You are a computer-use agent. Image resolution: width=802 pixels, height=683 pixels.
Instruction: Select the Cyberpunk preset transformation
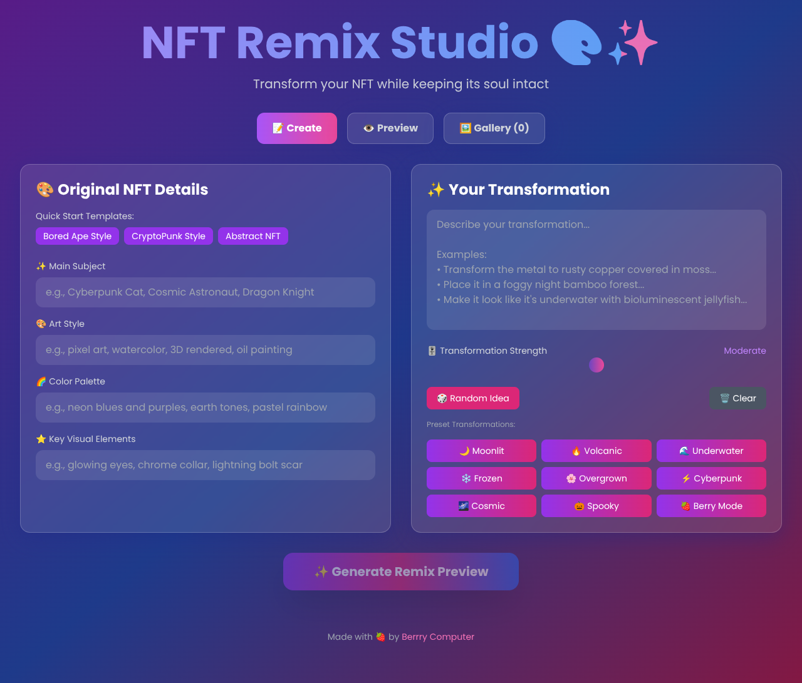click(x=711, y=478)
